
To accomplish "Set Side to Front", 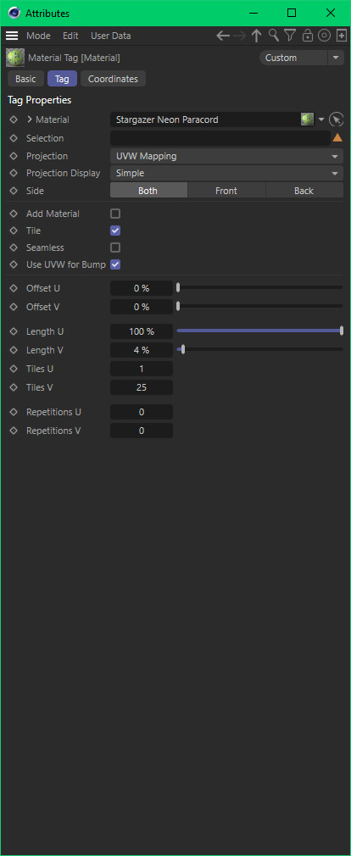I will pyautogui.click(x=226, y=191).
